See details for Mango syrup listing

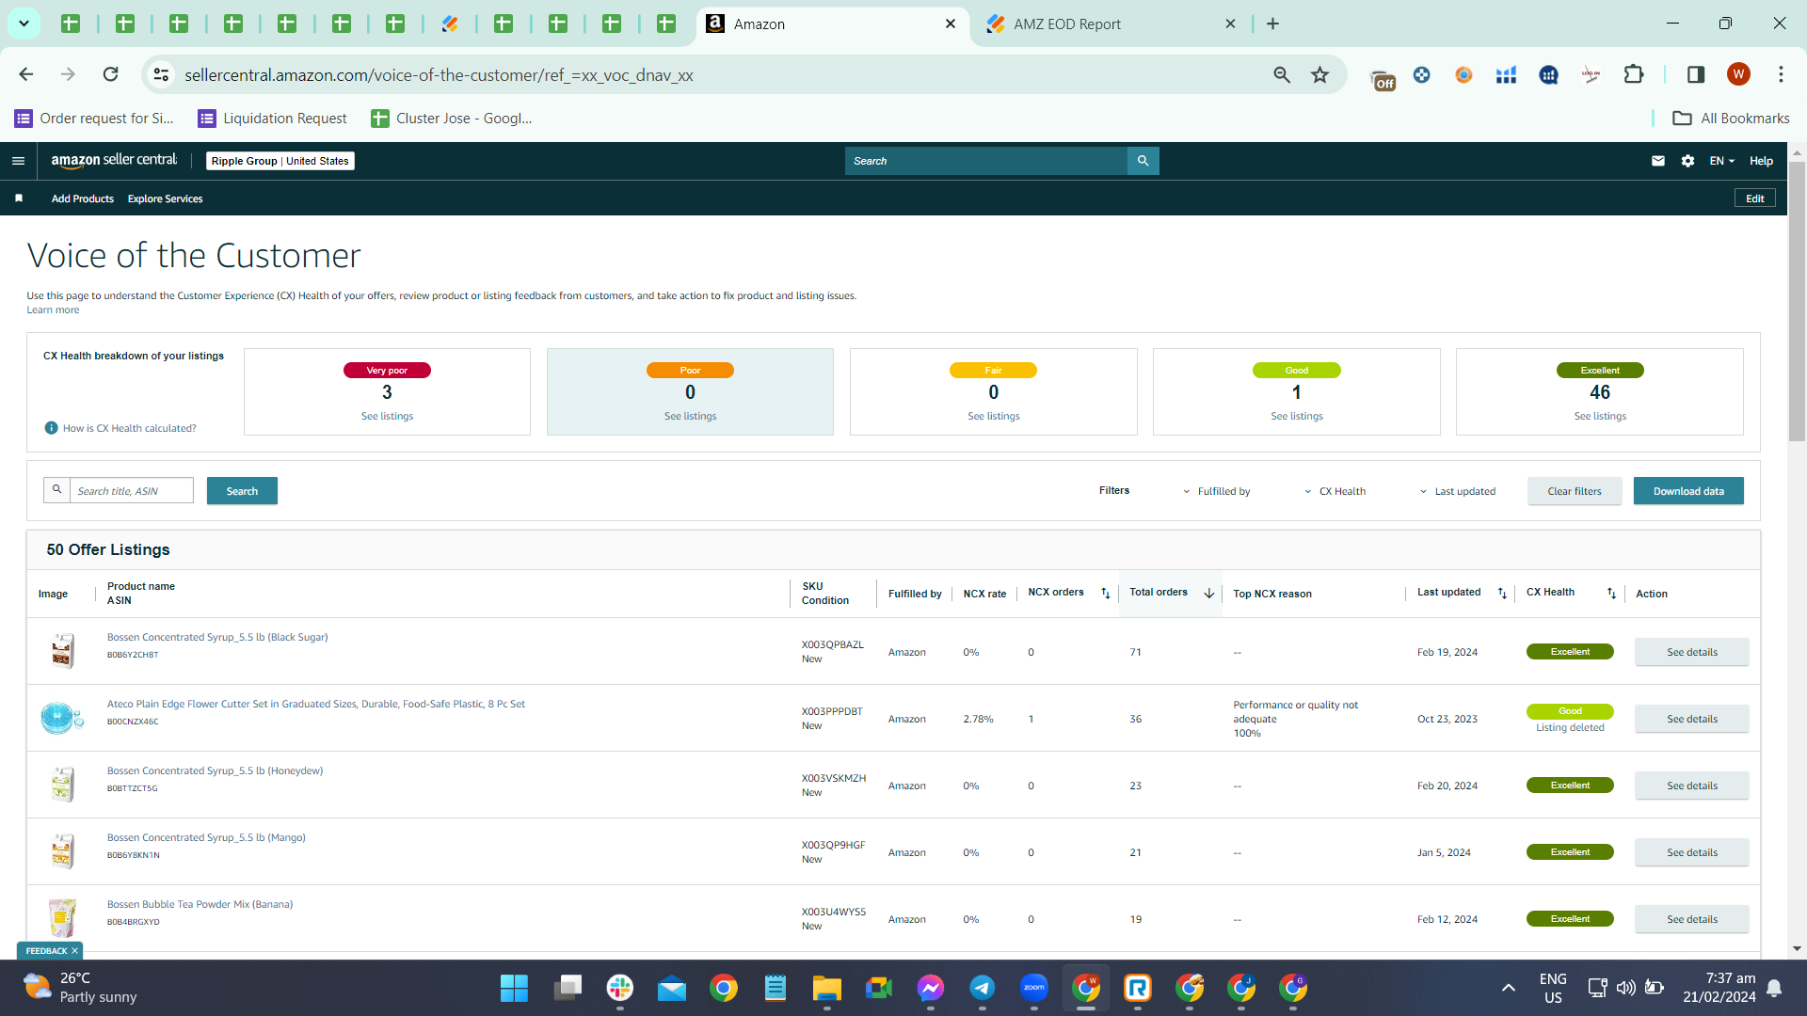point(1692,852)
